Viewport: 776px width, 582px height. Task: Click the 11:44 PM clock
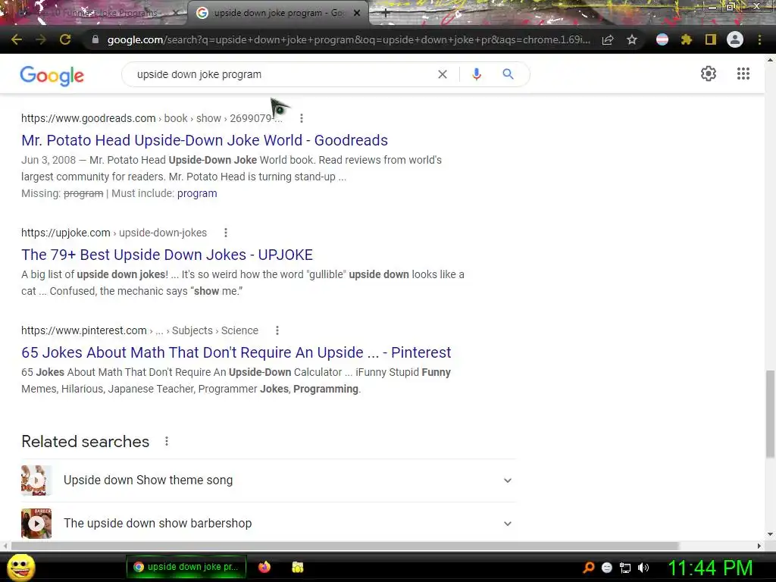pos(710,568)
